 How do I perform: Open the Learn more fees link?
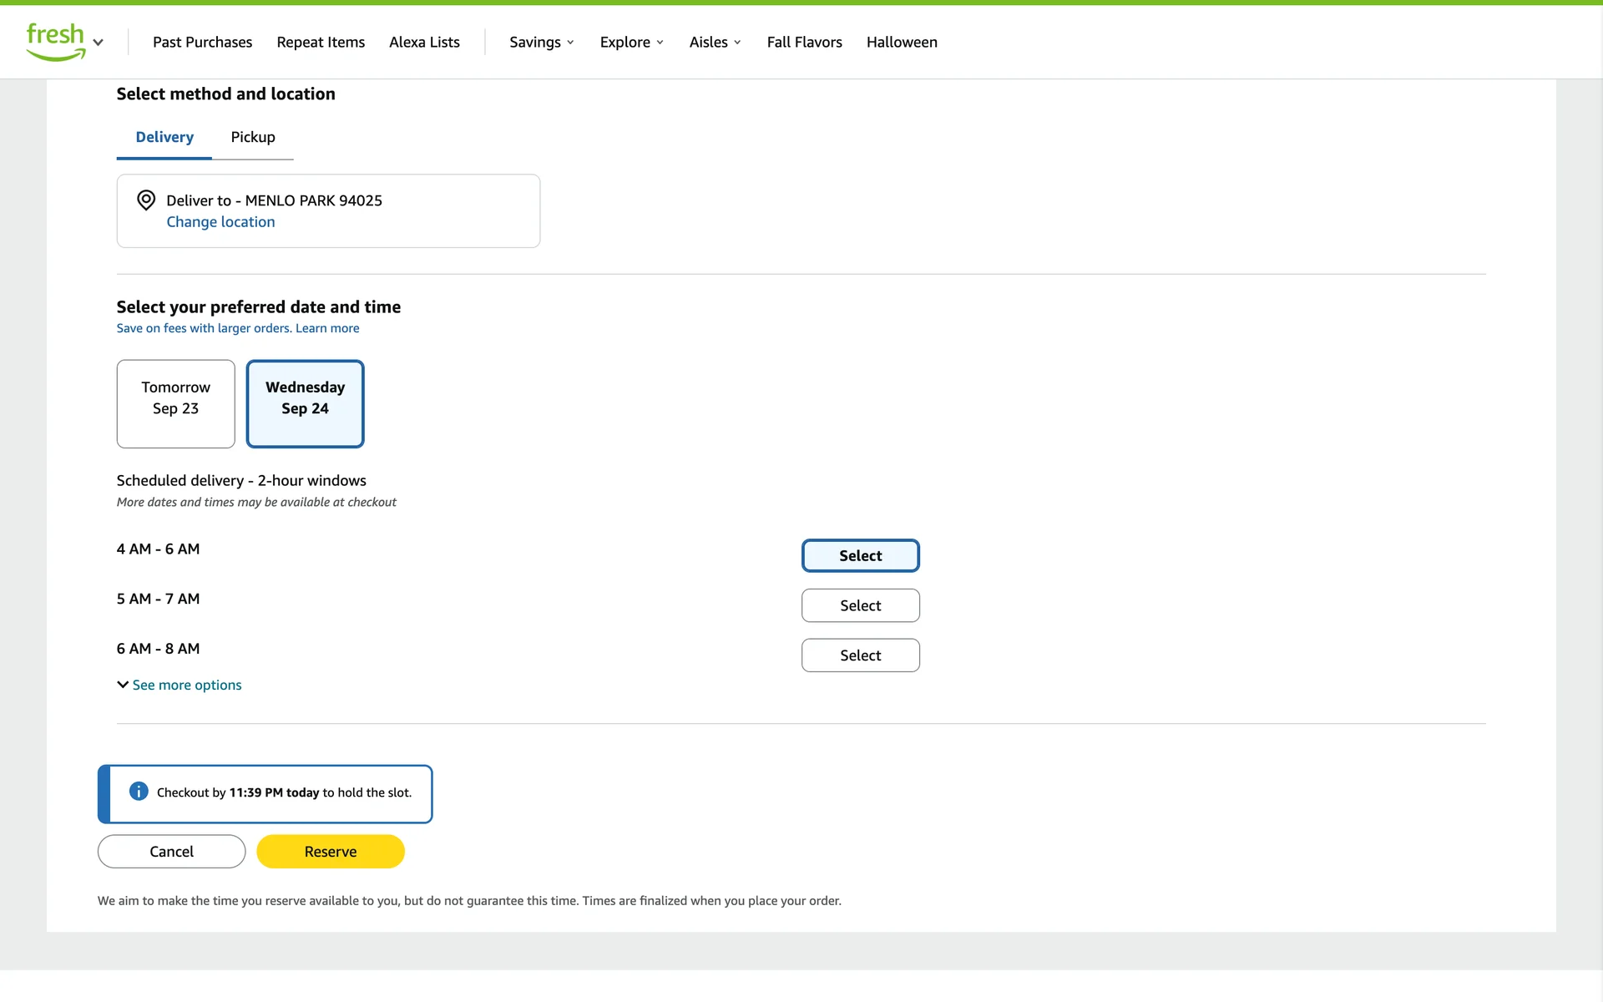(x=327, y=328)
